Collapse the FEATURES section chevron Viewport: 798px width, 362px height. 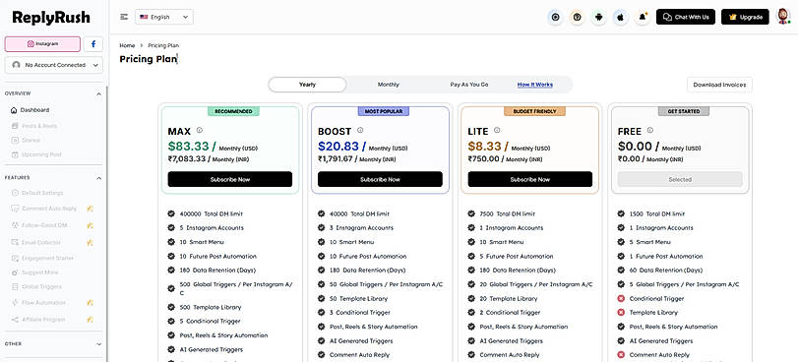[98, 178]
